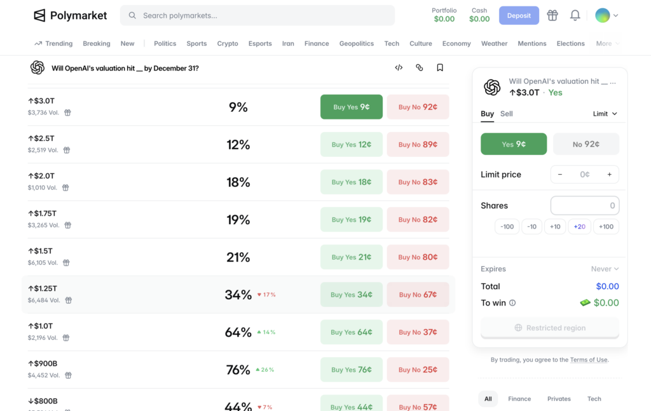651x411 pixels.
Task: Click the Polymarket logo
Action: tap(70, 15)
